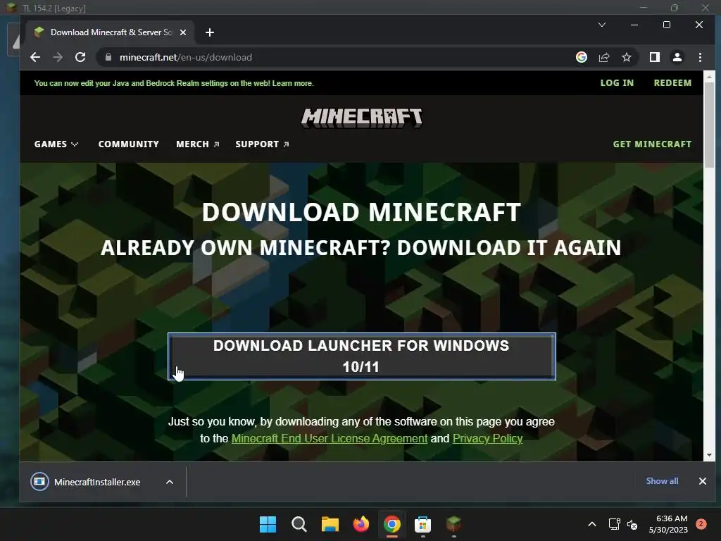Image resolution: width=721 pixels, height=541 pixels.
Task: Bookmark this page with the star
Action: click(626, 57)
